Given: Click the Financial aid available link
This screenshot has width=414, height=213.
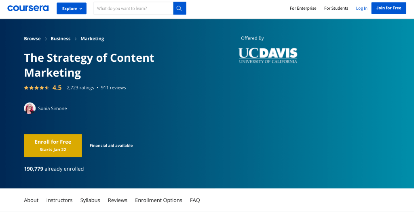Looking at the screenshot, I should point(111,146).
